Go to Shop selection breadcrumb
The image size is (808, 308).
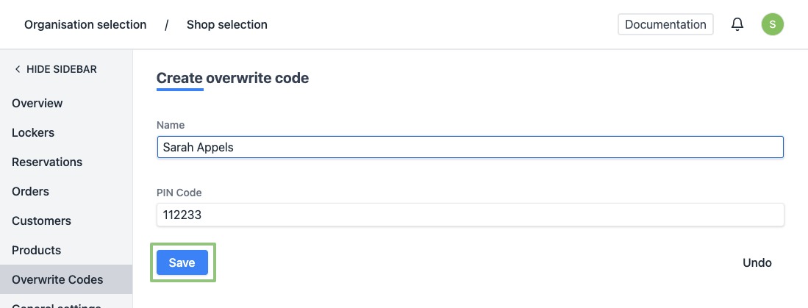(x=226, y=24)
